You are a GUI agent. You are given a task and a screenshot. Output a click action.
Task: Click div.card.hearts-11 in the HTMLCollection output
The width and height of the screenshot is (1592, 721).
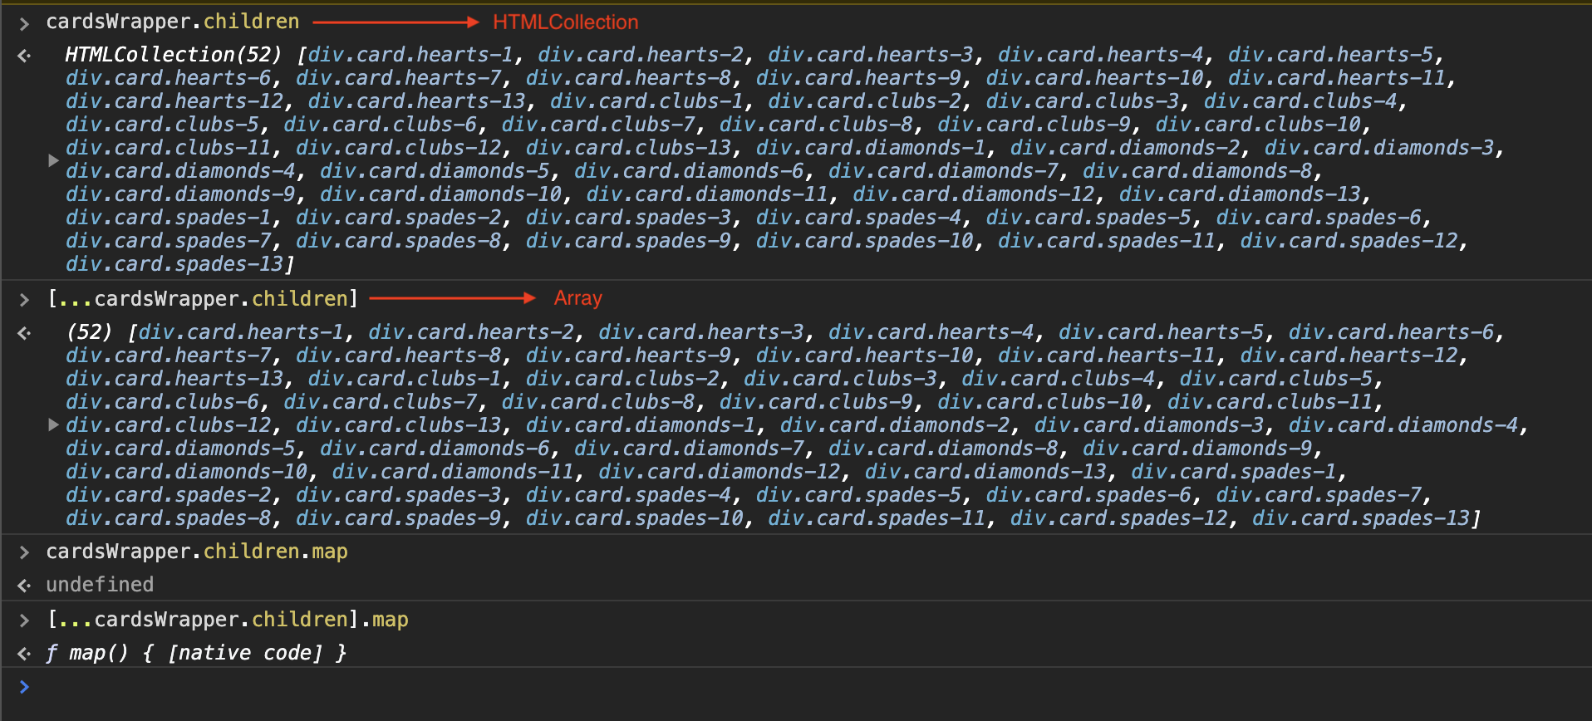click(x=1336, y=78)
